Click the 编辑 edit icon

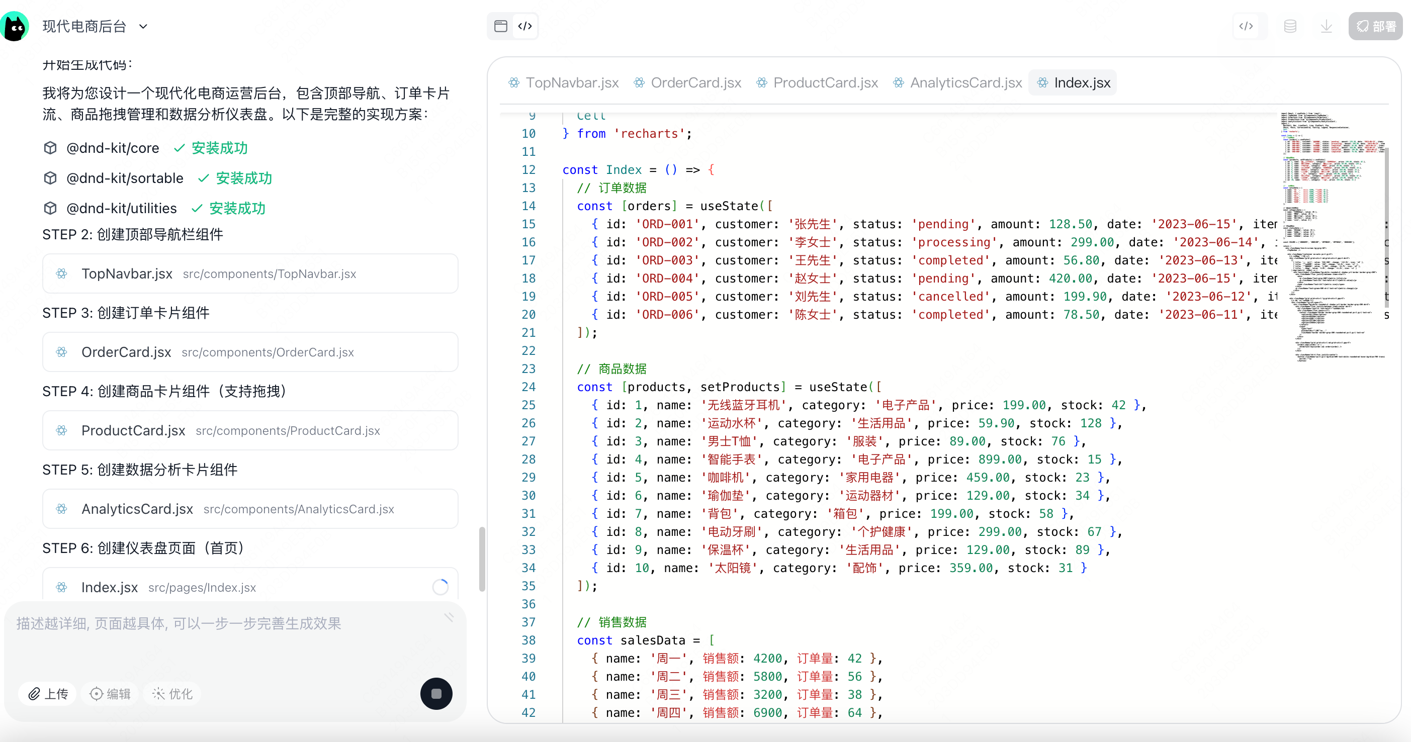tap(97, 694)
